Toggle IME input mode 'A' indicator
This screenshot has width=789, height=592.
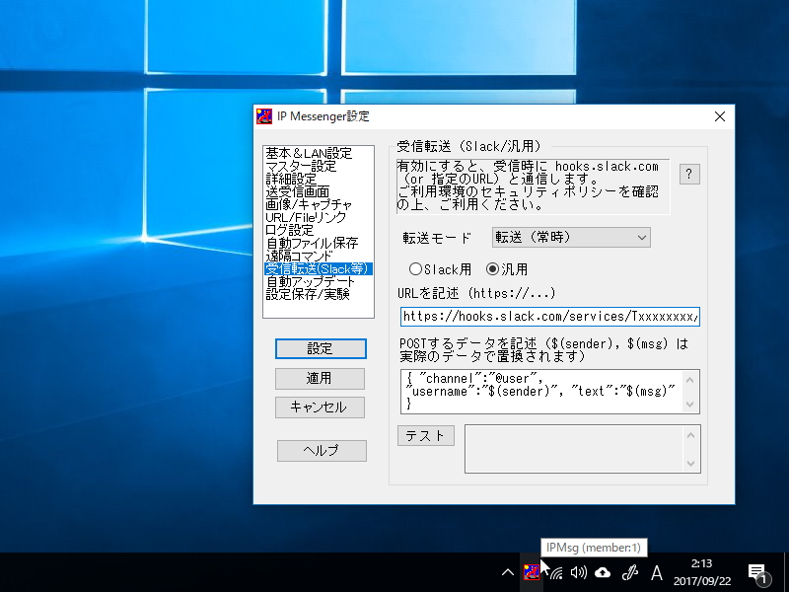(x=656, y=573)
